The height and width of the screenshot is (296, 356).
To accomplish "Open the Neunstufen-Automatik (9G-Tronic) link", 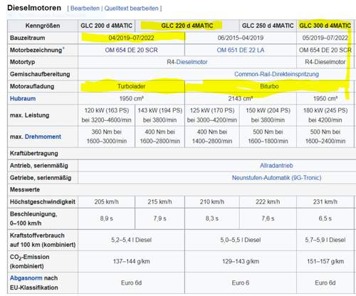I will (x=276, y=178).
